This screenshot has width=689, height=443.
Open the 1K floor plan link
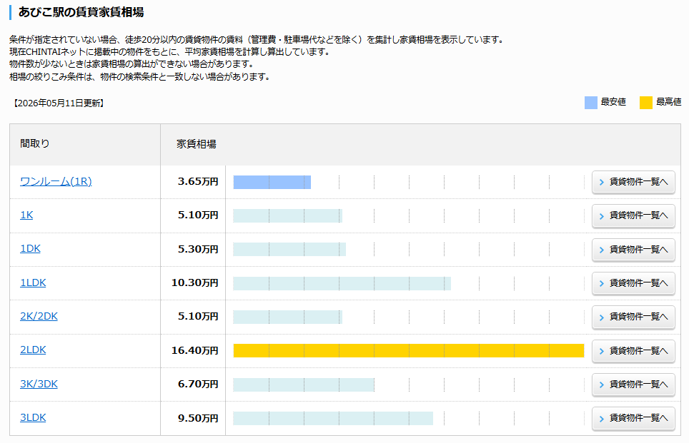point(26,215)
